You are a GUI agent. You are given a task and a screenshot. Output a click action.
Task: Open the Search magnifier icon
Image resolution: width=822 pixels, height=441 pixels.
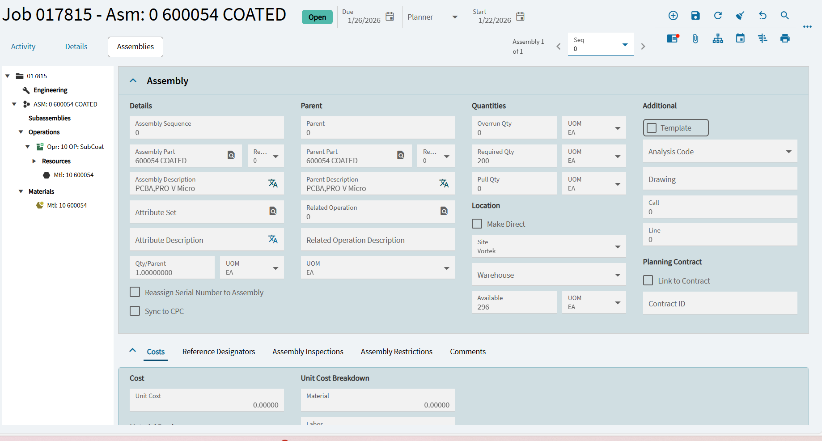point(784,16)
